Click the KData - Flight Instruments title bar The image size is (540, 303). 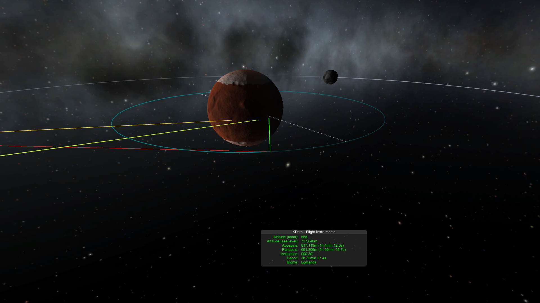tap(314, 232)
